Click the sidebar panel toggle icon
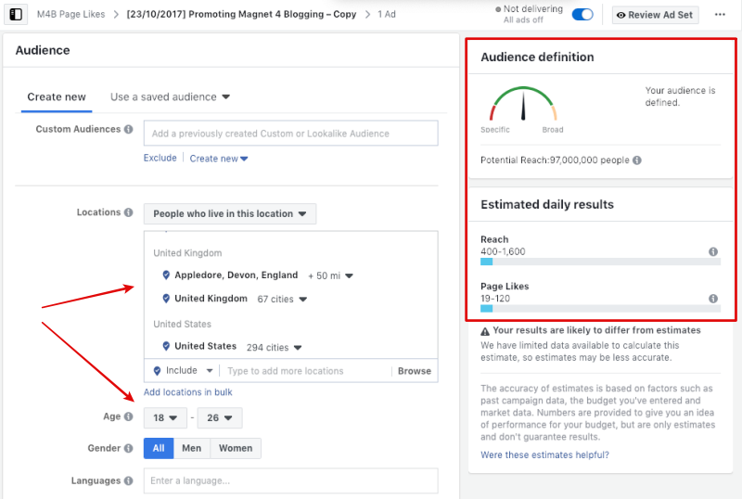This screenshot has width=742, height=499. pyautogui.click(x=16, y=15)
